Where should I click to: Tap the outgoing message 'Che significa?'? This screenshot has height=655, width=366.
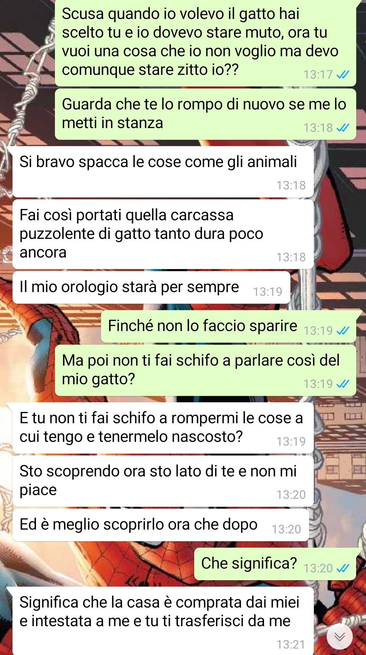click(x=275, y=564)
